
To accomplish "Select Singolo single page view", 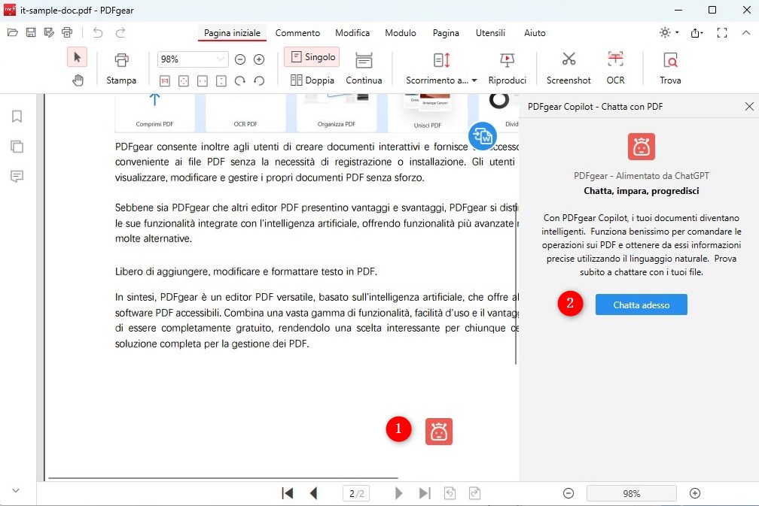I will [312, 57].
